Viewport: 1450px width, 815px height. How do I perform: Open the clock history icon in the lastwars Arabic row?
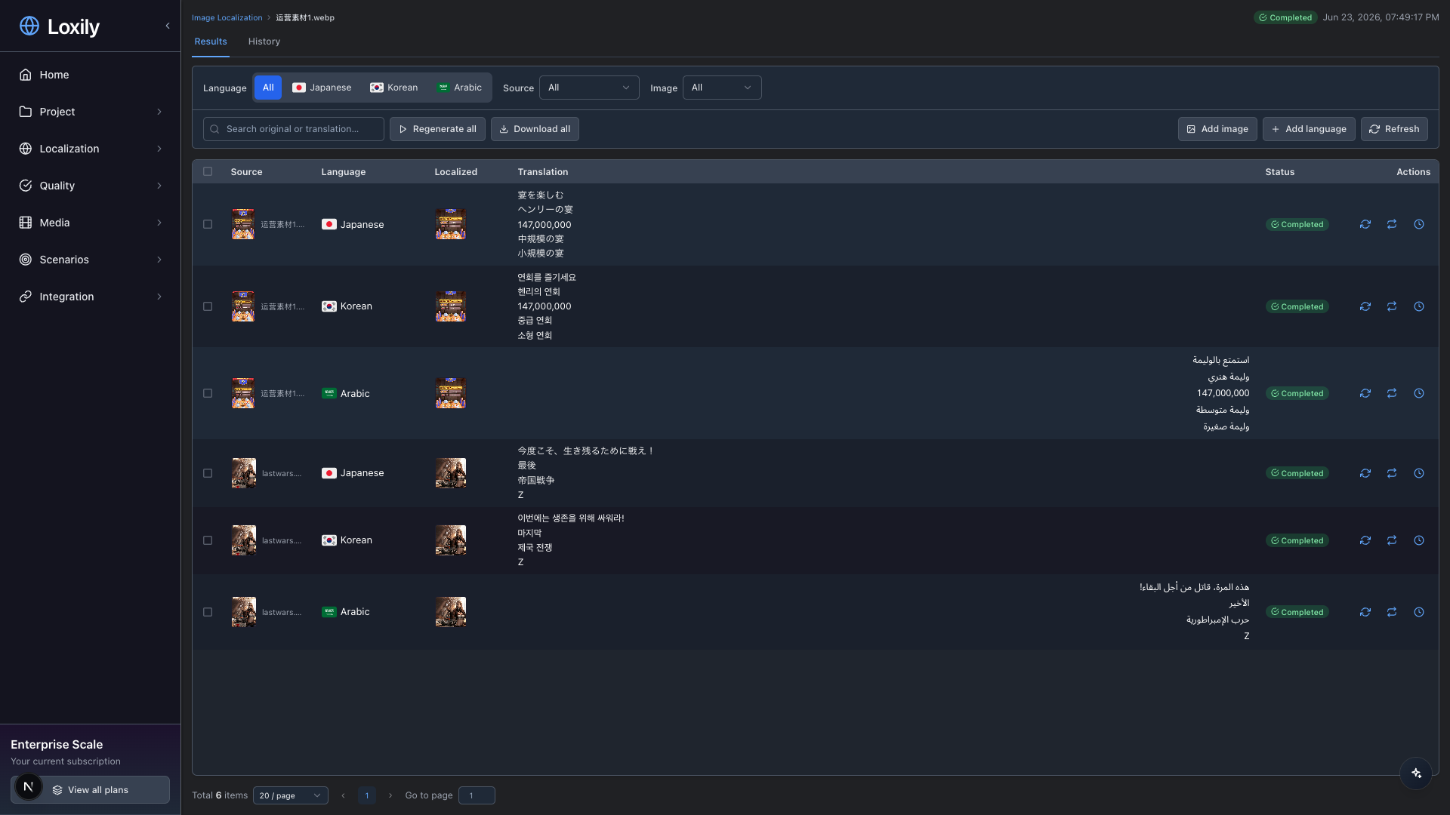[x=1419, y=612]
